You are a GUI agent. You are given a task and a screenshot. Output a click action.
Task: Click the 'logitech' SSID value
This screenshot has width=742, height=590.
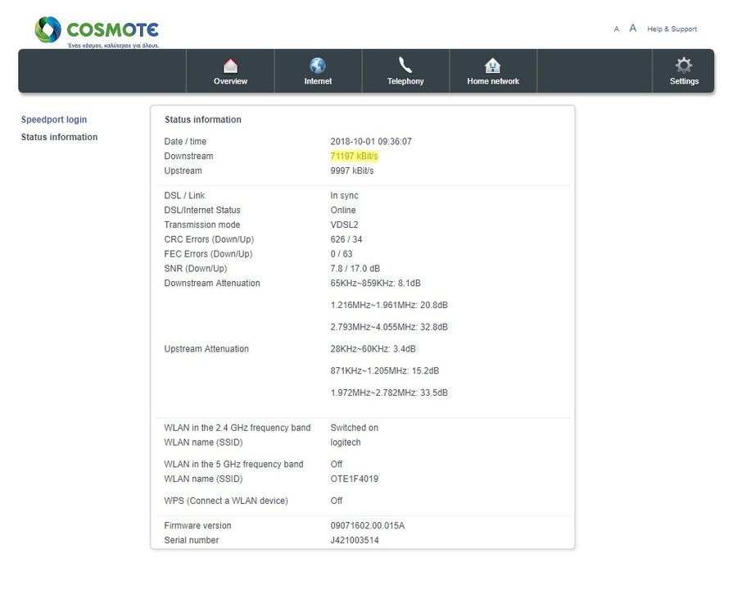346,442
